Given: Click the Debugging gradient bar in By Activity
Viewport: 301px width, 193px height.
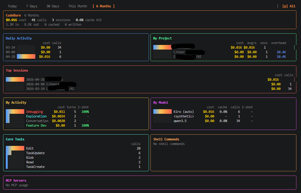Looking at the screenshot, I should [x=15, y=111].
